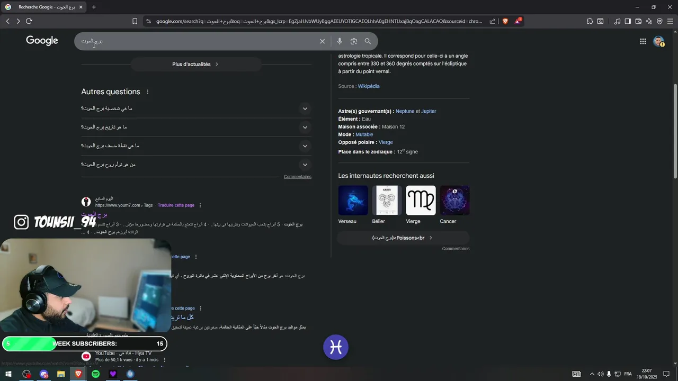Go back to the previous page
The height and width of the screenshot is (381, 678).
click(7, 21)
